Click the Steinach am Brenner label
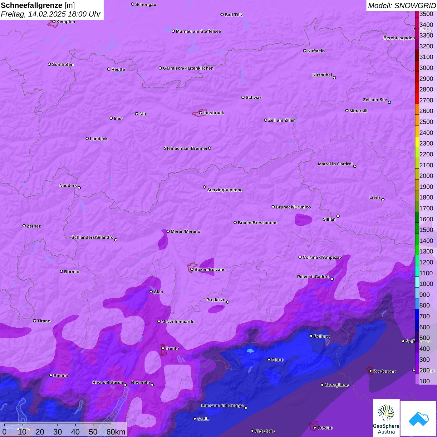The image size is (437, 437). [x=186, y=148]
